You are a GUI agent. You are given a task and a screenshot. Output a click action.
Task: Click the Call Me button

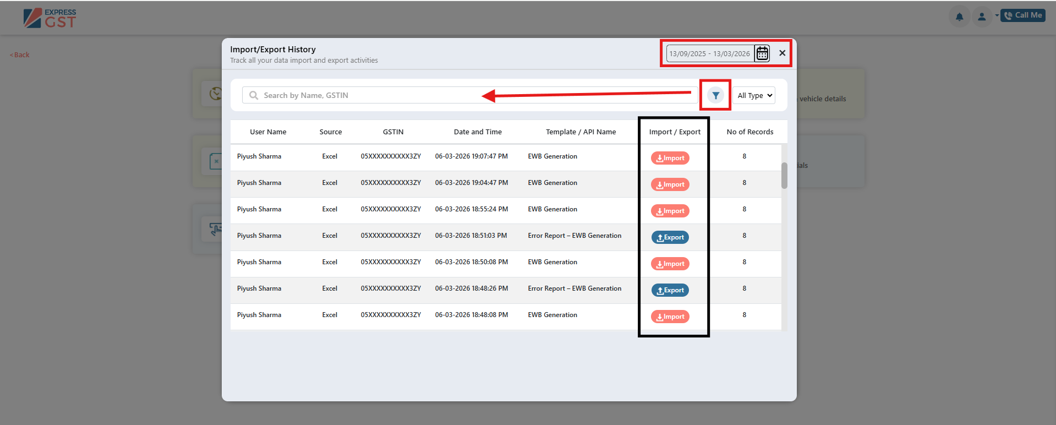1023,15
